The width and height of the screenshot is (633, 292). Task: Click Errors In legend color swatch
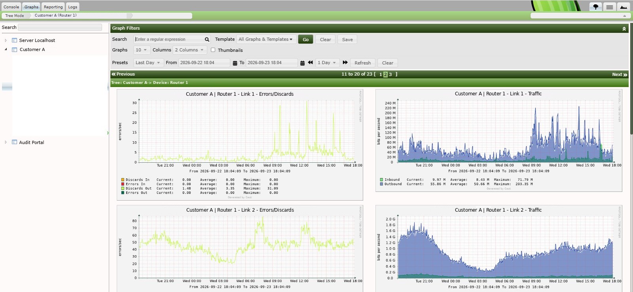123,184
